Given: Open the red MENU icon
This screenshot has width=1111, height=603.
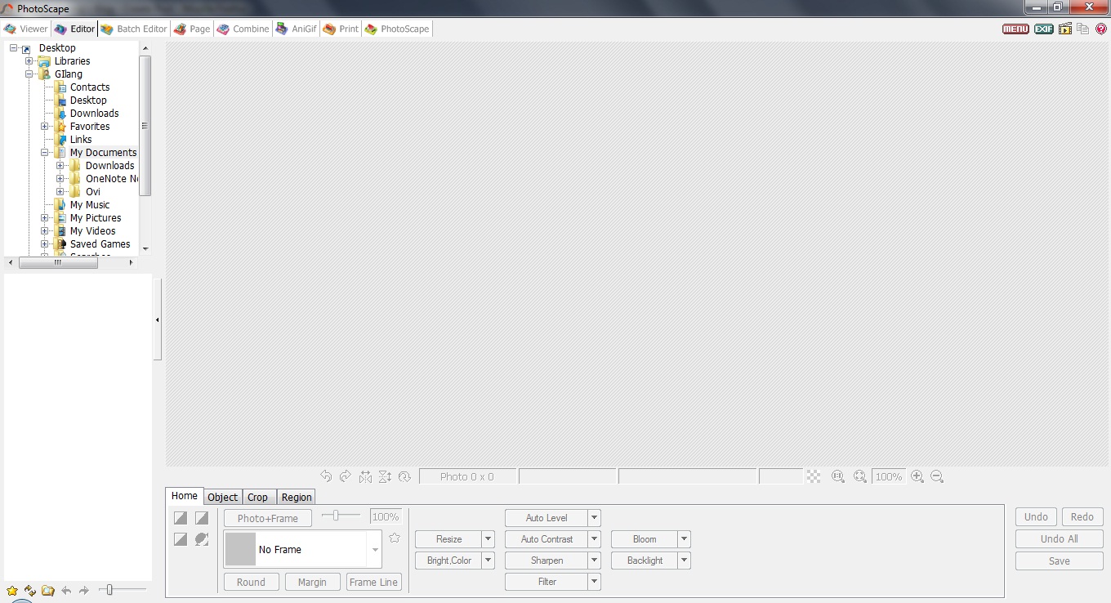Looking at the screenshot, I should tap(1015, 29).
